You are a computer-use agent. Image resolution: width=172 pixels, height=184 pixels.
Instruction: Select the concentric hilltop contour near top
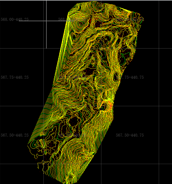(80, 24)
